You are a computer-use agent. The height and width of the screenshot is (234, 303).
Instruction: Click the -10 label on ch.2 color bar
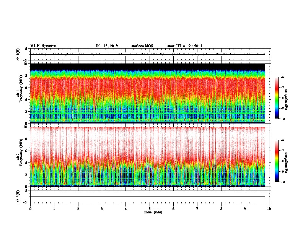pos(283,182)
